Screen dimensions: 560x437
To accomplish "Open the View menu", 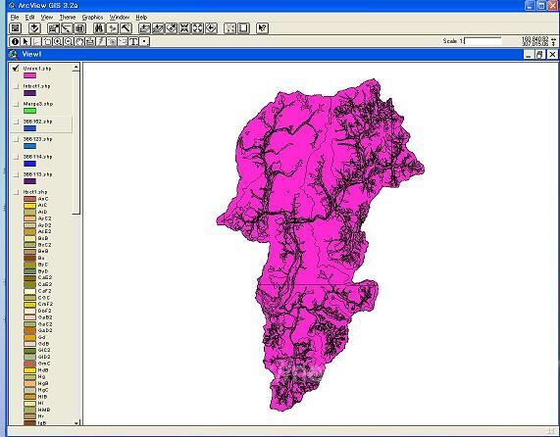I will pos(47,17).
